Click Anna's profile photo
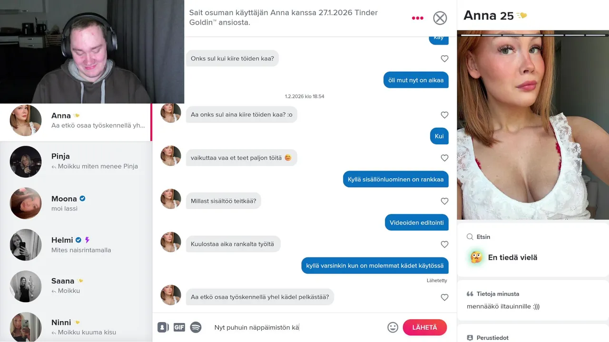This screenshot has width=609, height=342. click(x=533, y=125)
